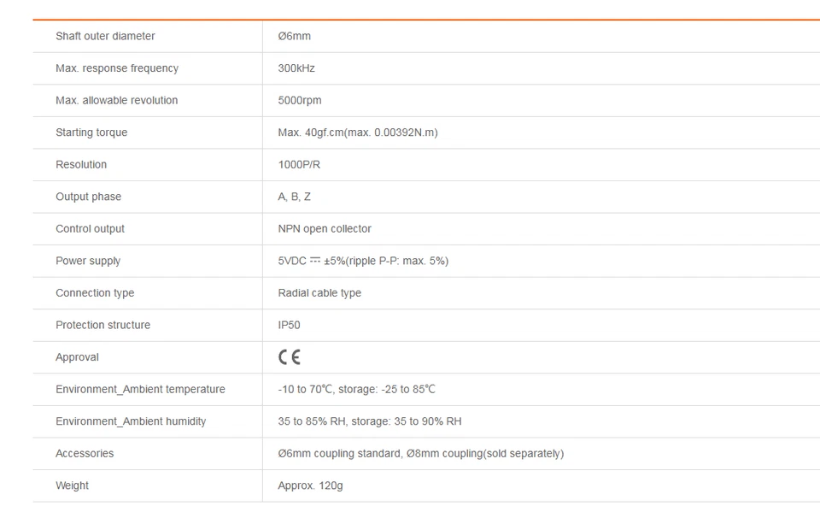Click the DC symbol in Power supply value
This screenshot has height=506, width=820.
tap(315, 261)
